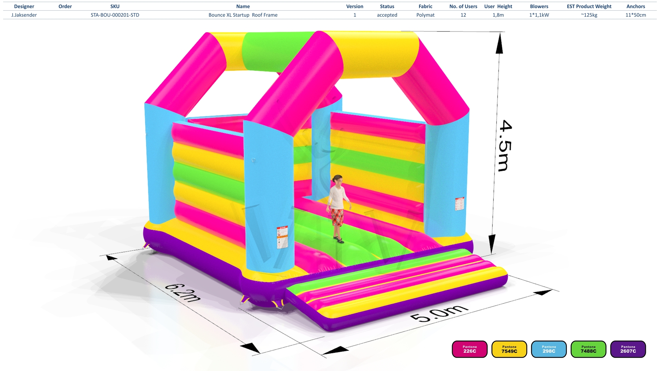Click the Designer column header
660x371 pixels.
pos(24,7)
